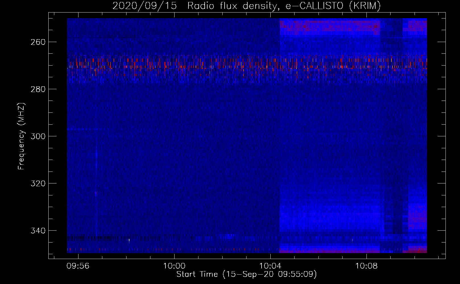The width and height of the screenshot is (460, 284).
Task: Click the plot title '2020/09/15 Radio flux density, e-CALLISTO (KRIM)'
Action: click(x=246, y=6)
